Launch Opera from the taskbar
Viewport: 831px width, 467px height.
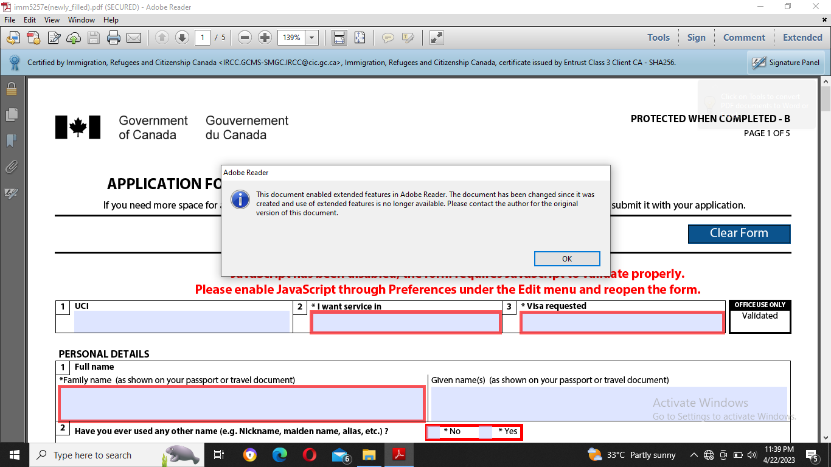tap(310, 455)
